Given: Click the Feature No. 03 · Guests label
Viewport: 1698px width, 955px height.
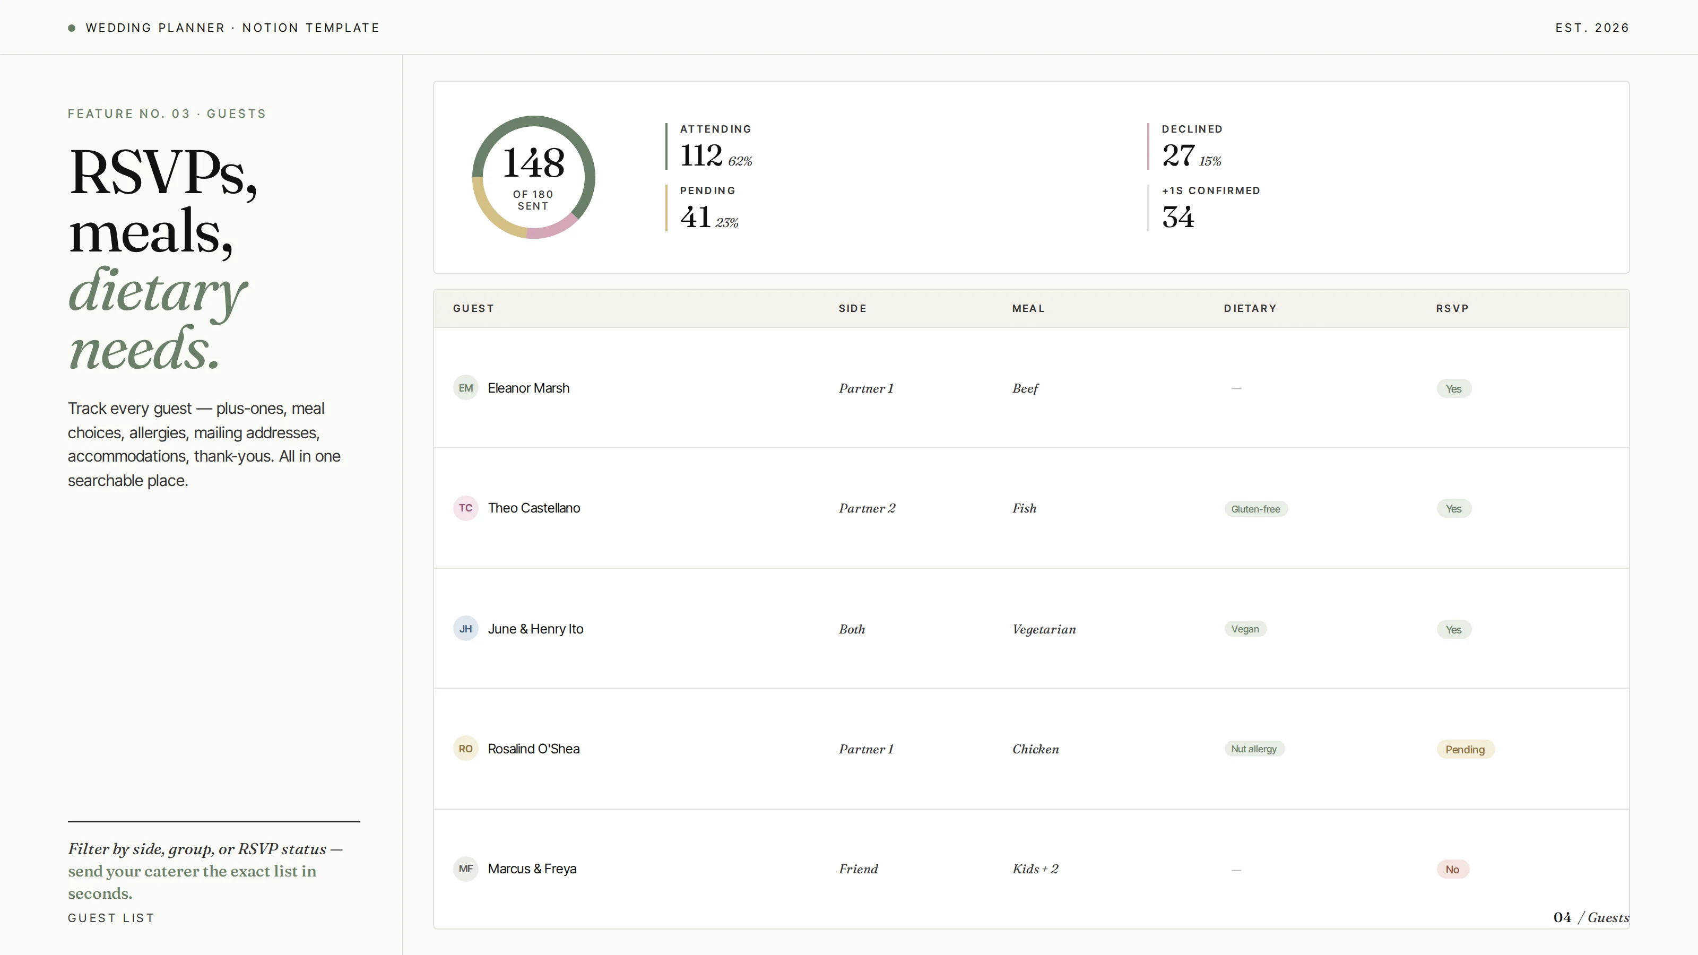Looking at the screenshot, I should coord(168,114).
